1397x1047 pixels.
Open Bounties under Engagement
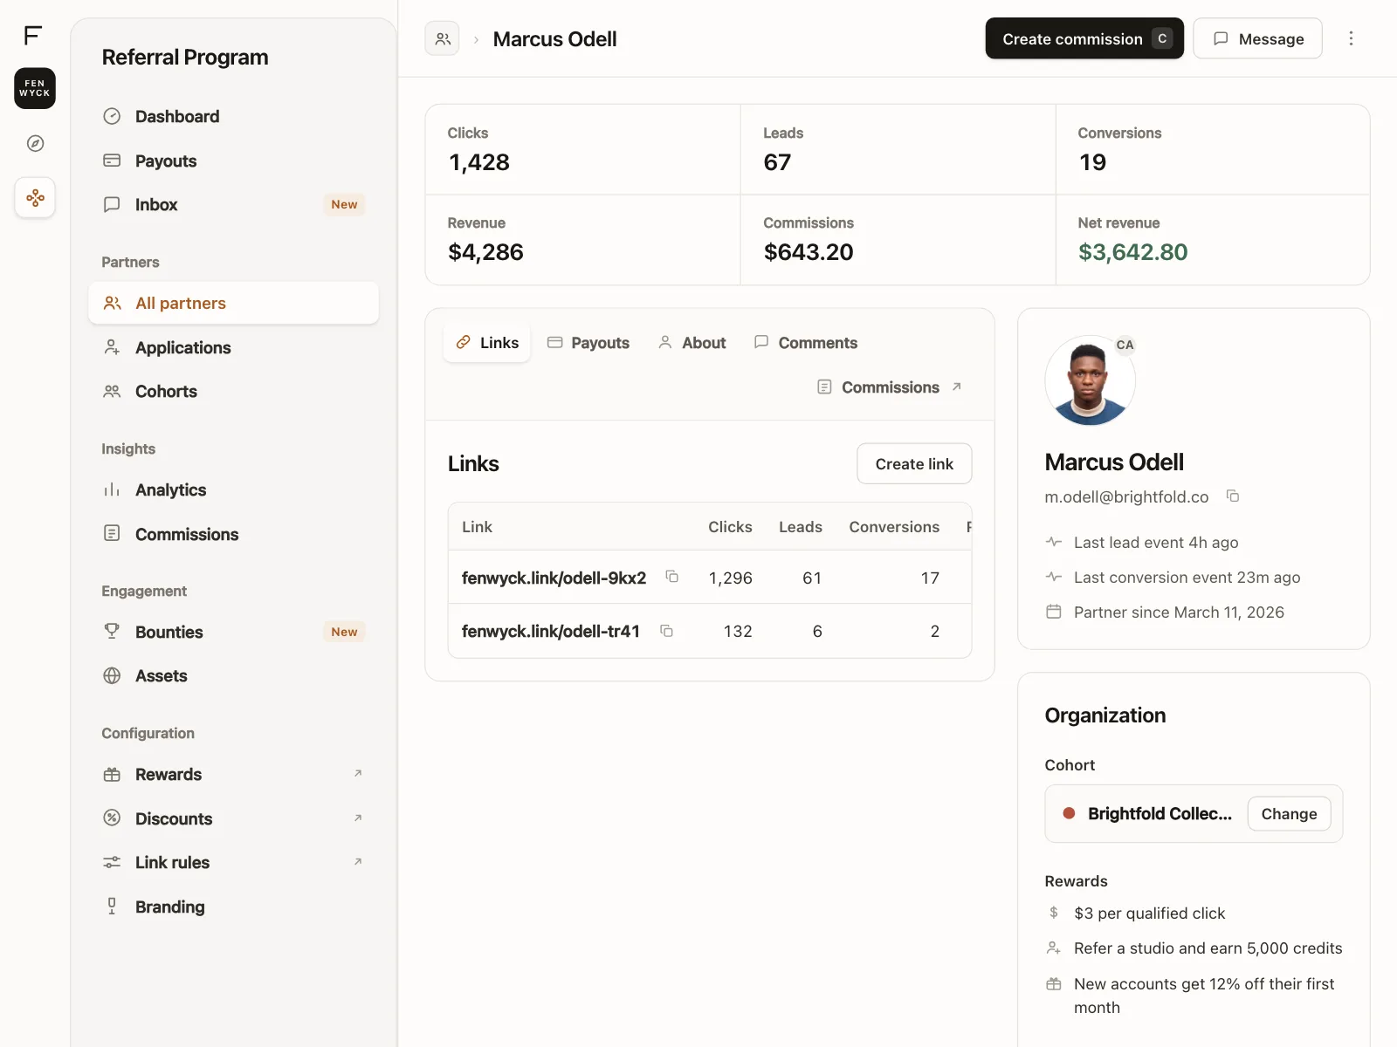tap(233, 632)
